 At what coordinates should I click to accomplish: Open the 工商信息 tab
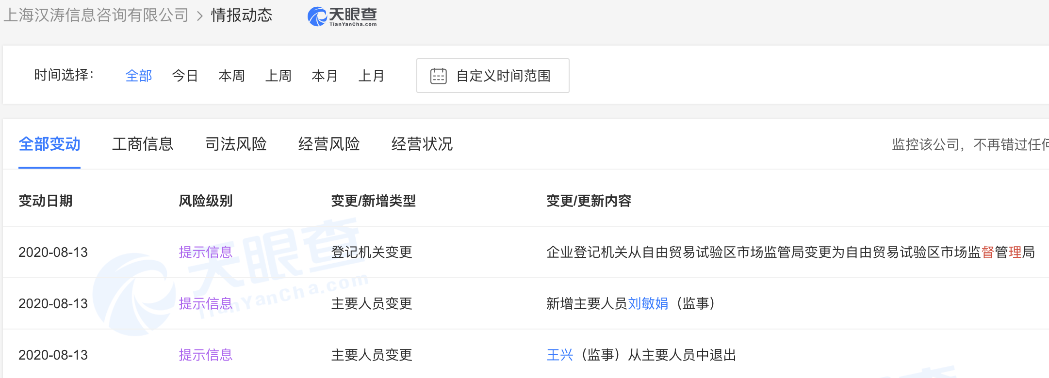coord(143,144)
